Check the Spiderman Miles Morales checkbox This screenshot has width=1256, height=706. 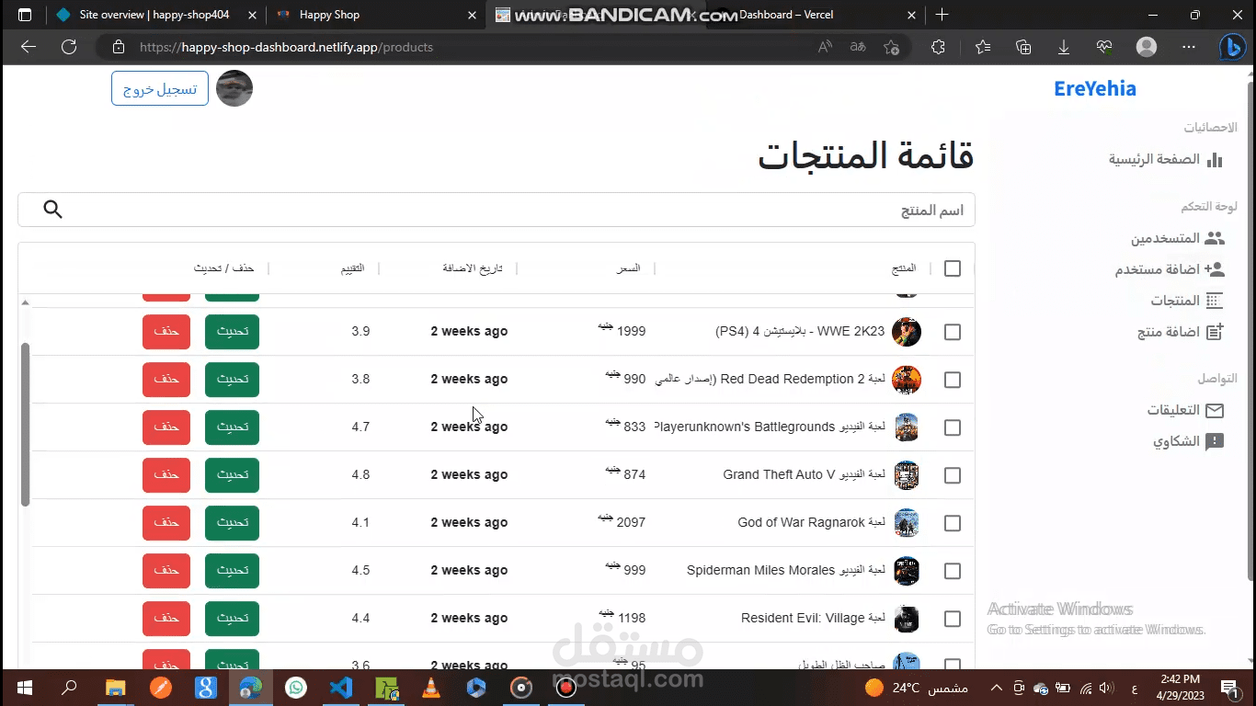pos(953,571)
